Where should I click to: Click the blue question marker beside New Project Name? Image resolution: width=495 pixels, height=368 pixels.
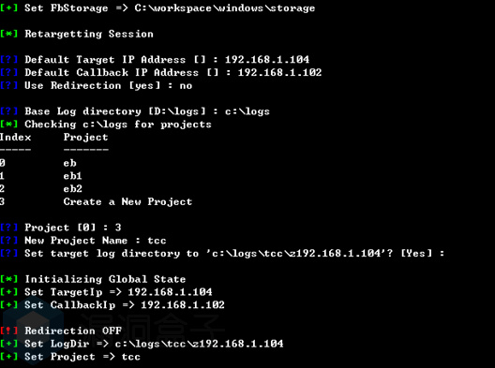pos(8,241)
